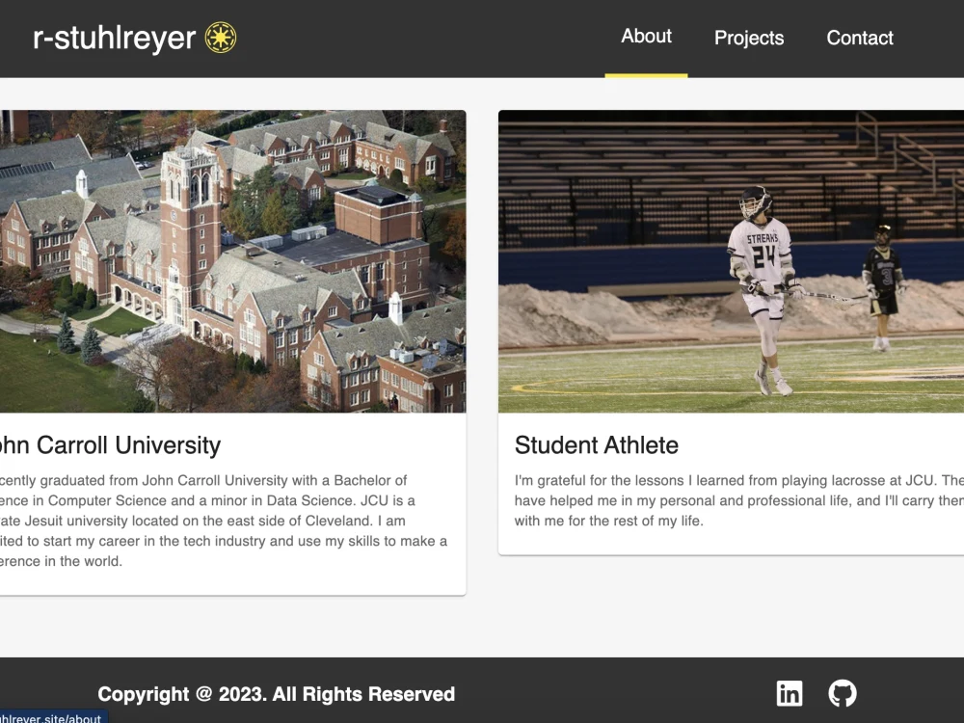Click the Student Athlete lacrosse description text
Image resolution: width=964 pixels, height=723 pixels.
739,500
